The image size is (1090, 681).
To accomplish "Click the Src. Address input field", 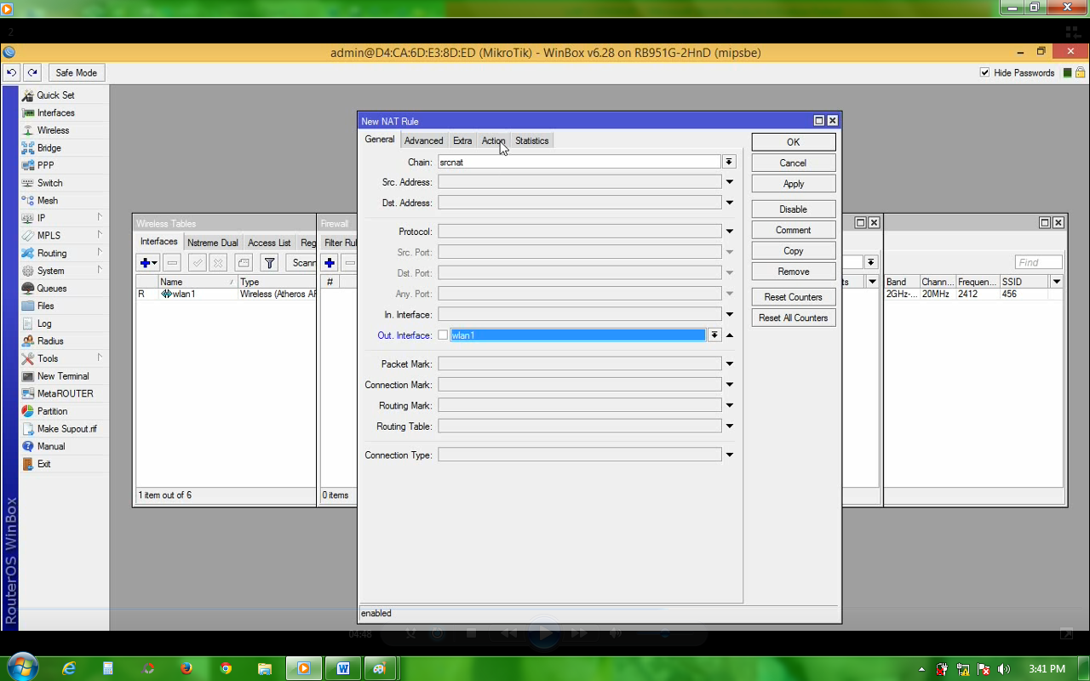I will (x=580, y=182).
